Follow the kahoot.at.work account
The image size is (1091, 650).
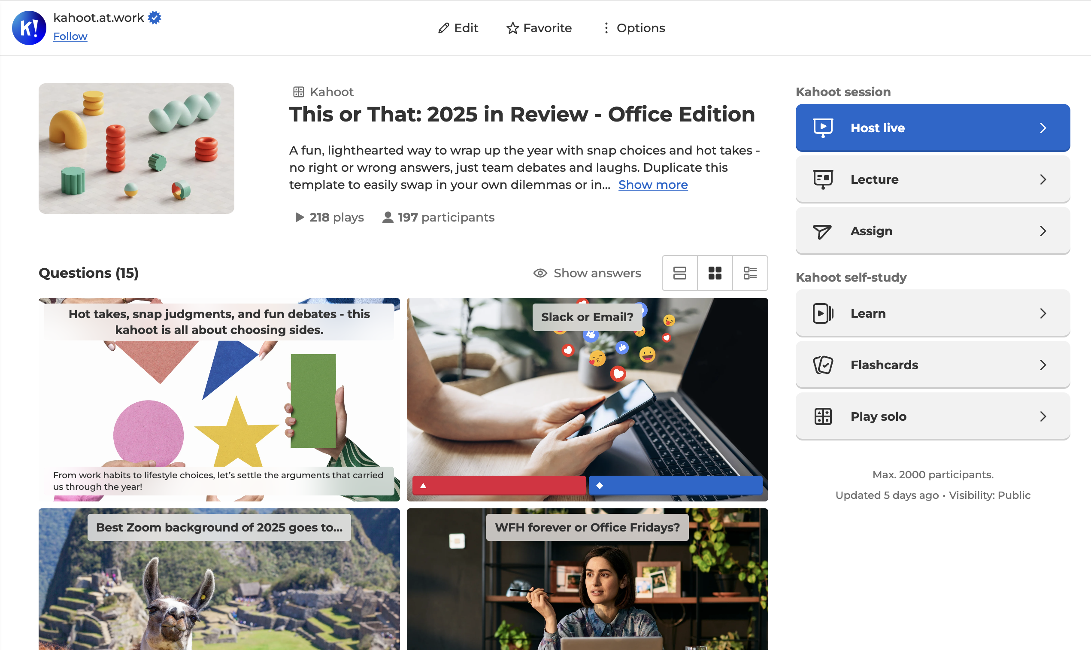pyautogui.click(x=70, y=36)
